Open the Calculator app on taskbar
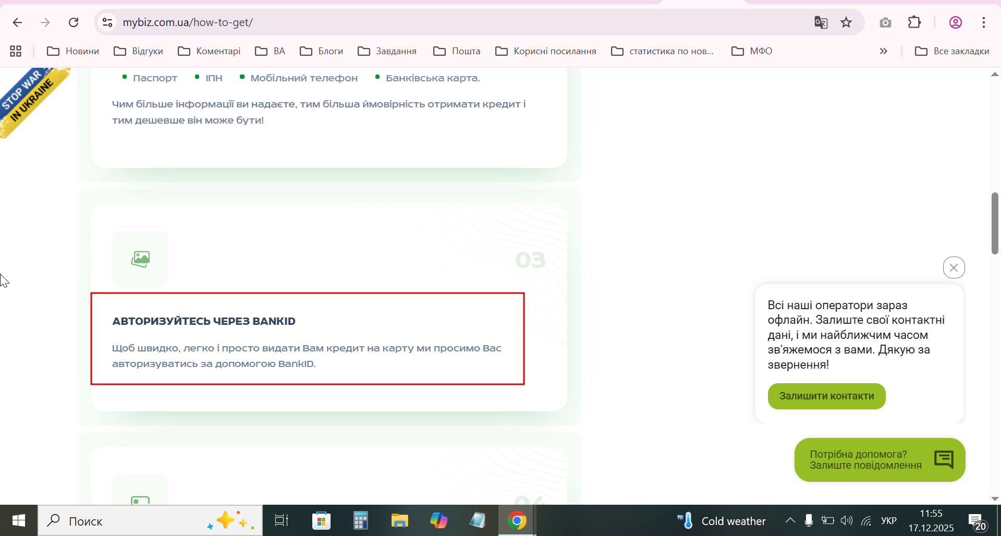The width and height of the screenshot is (1001, 536). pos(360,520)
